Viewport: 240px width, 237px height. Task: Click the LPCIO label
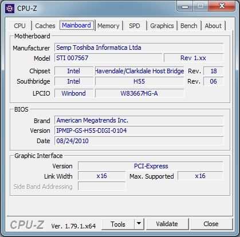41,93
